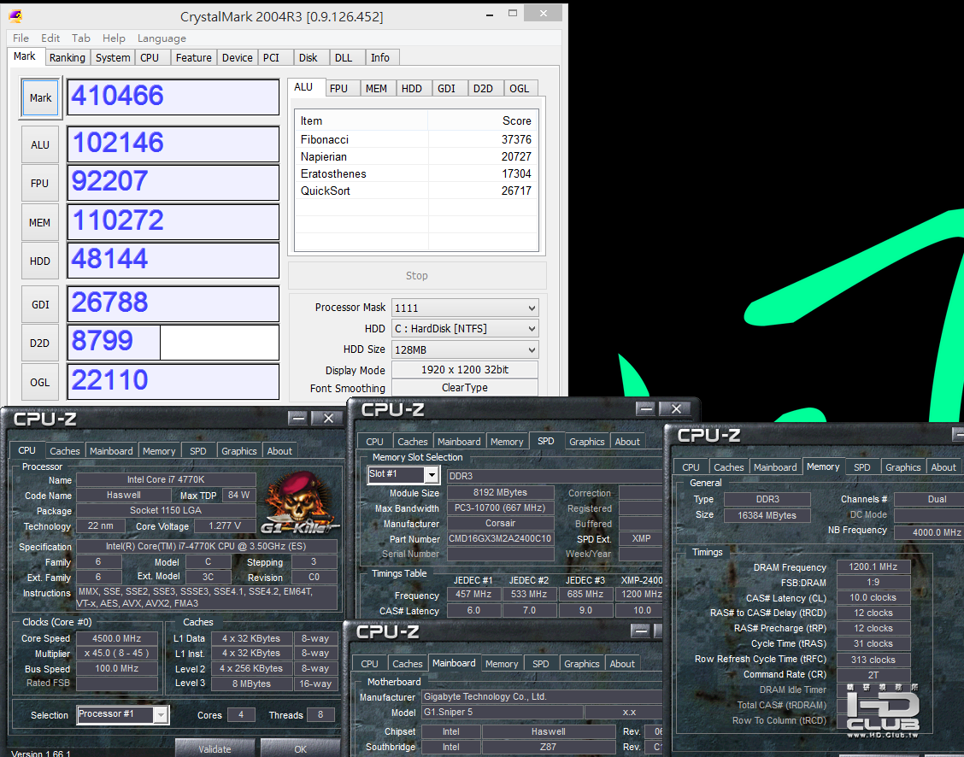964x757 pixels.
Task: Open Graphics tab in CPU-Z SPD window
Action: point(586,442)
